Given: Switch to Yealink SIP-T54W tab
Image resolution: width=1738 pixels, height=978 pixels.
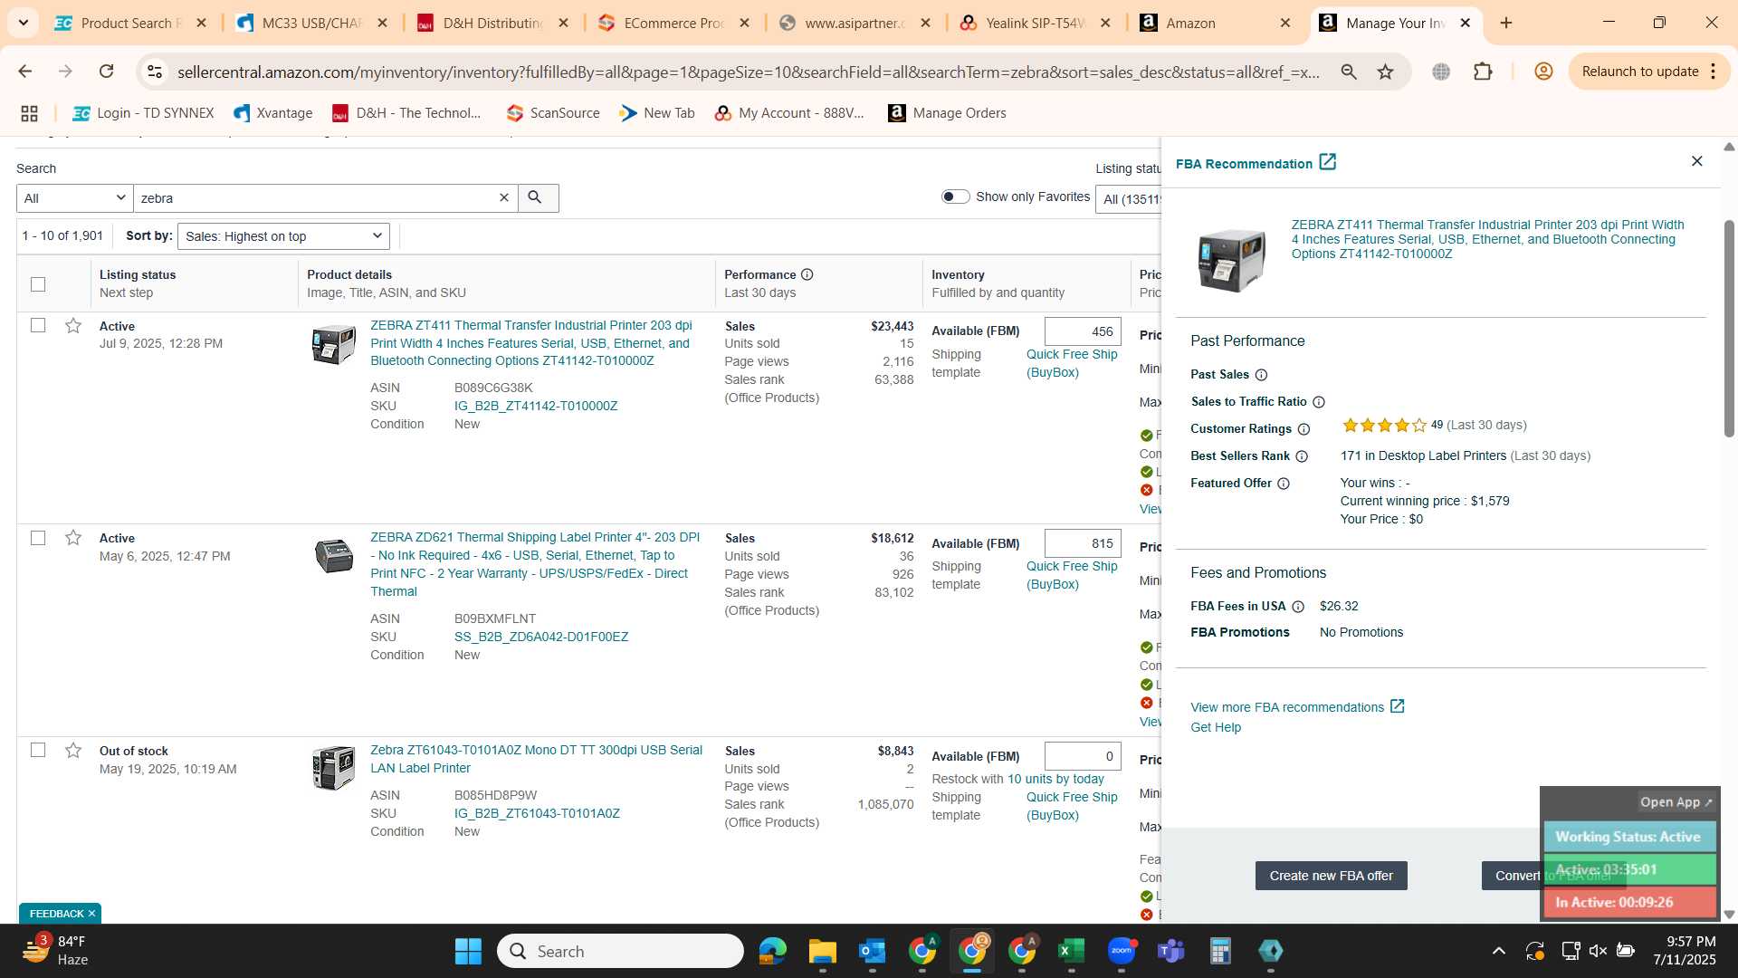Looking at the screenshot, I should tap(1036, 24).
